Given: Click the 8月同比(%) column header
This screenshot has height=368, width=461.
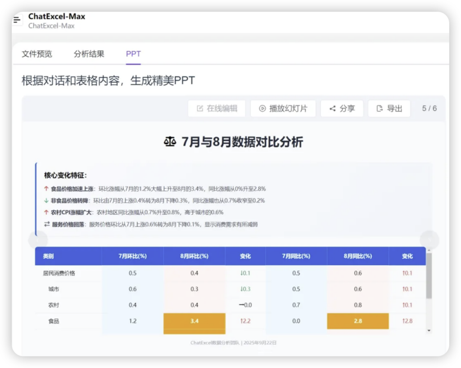Looking at the screenshot, I should click(x=357, y=256).
